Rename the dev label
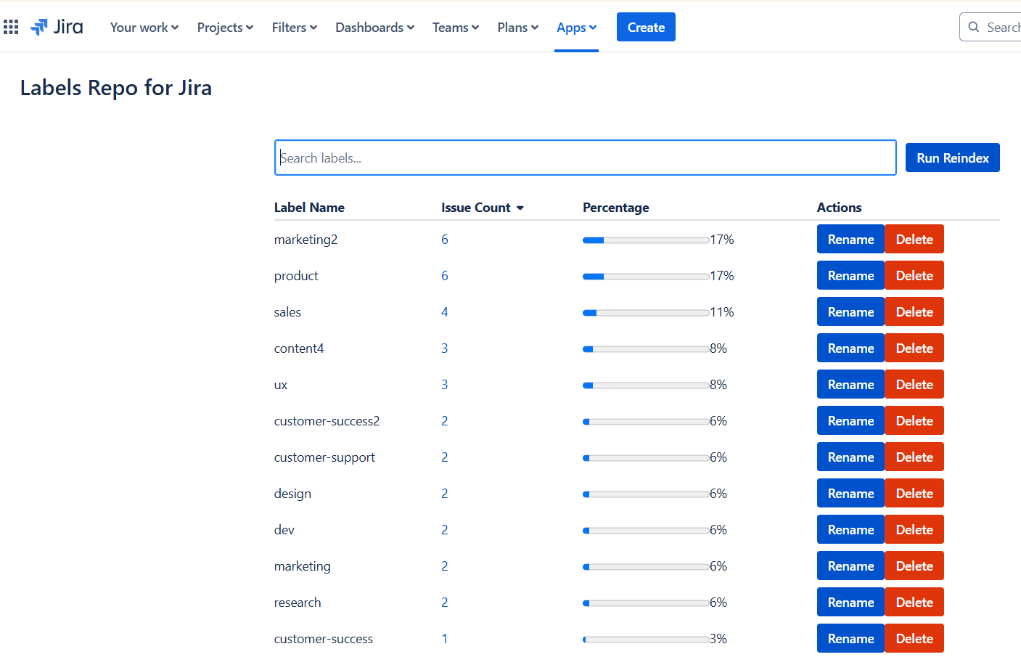1021x657 pixels. tap(850, 529)
